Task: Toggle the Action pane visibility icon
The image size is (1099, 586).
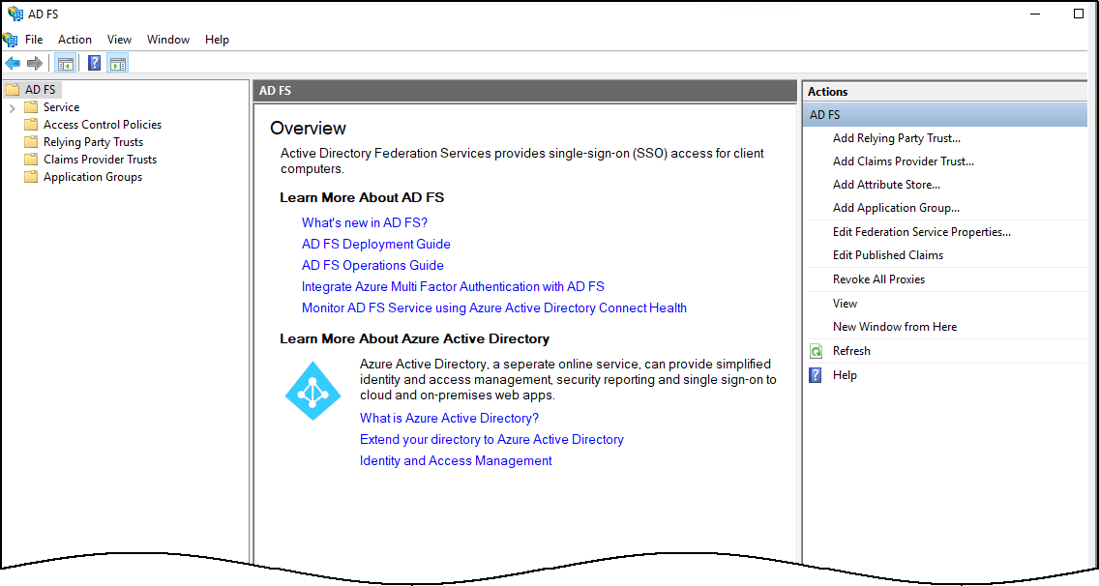Action: coord(118,62)
